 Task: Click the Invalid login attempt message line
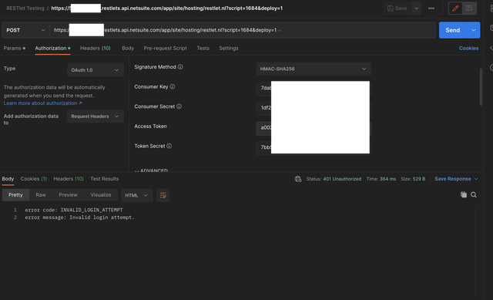tap(79, 217)
